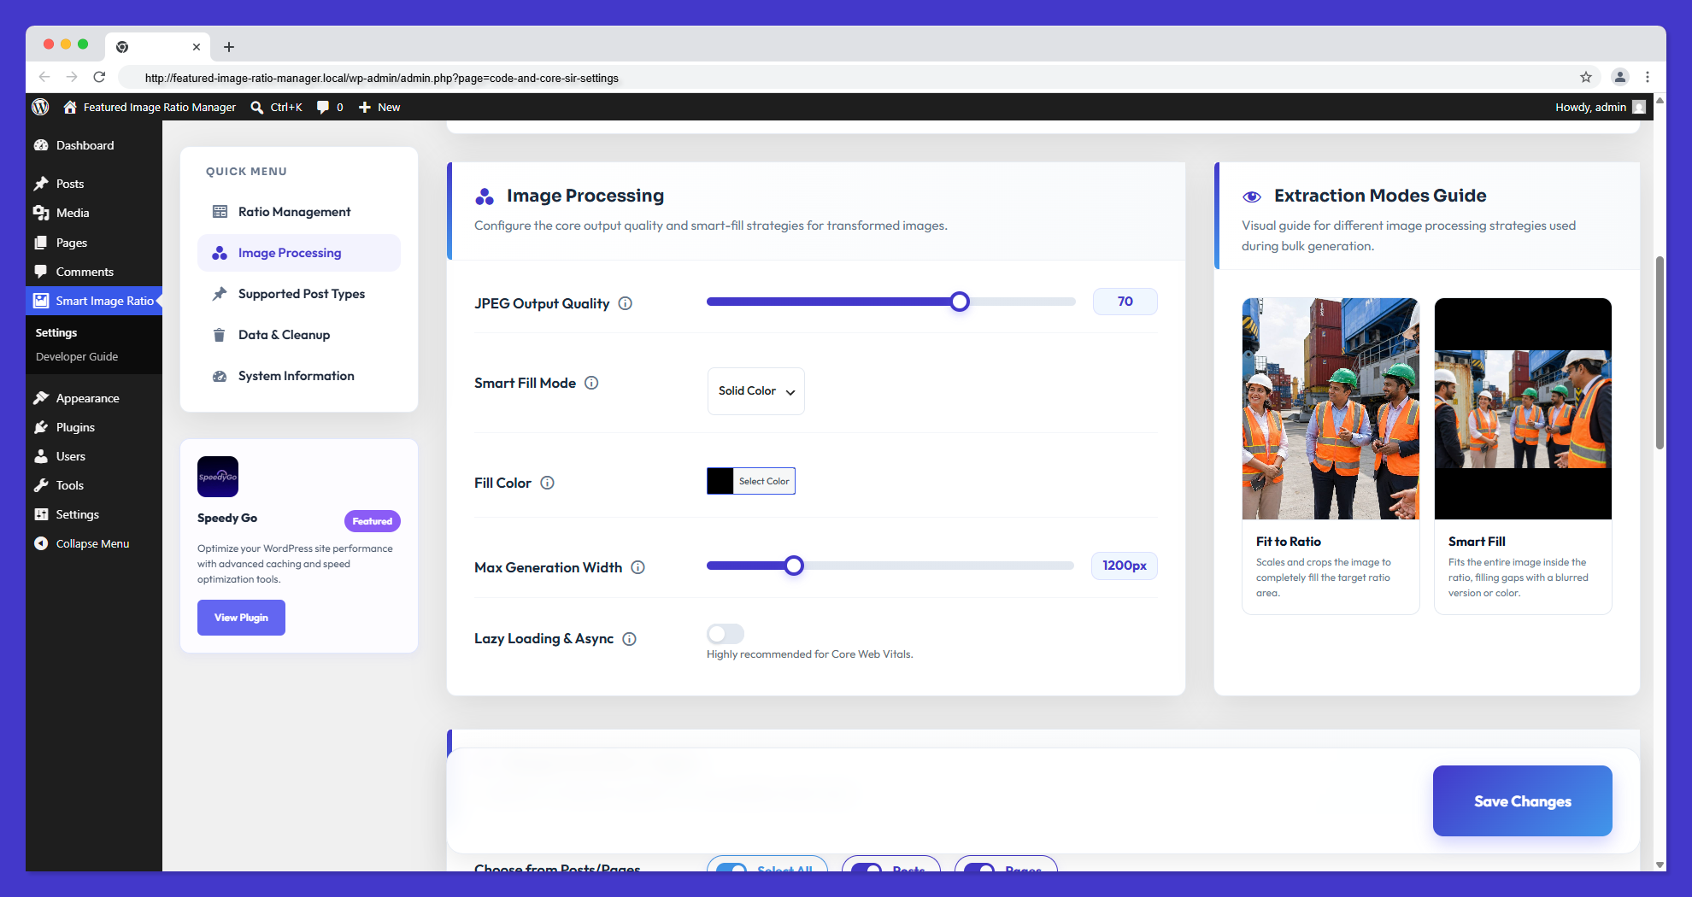
Task: Click the View Plugin button
Action: [241, 618]
